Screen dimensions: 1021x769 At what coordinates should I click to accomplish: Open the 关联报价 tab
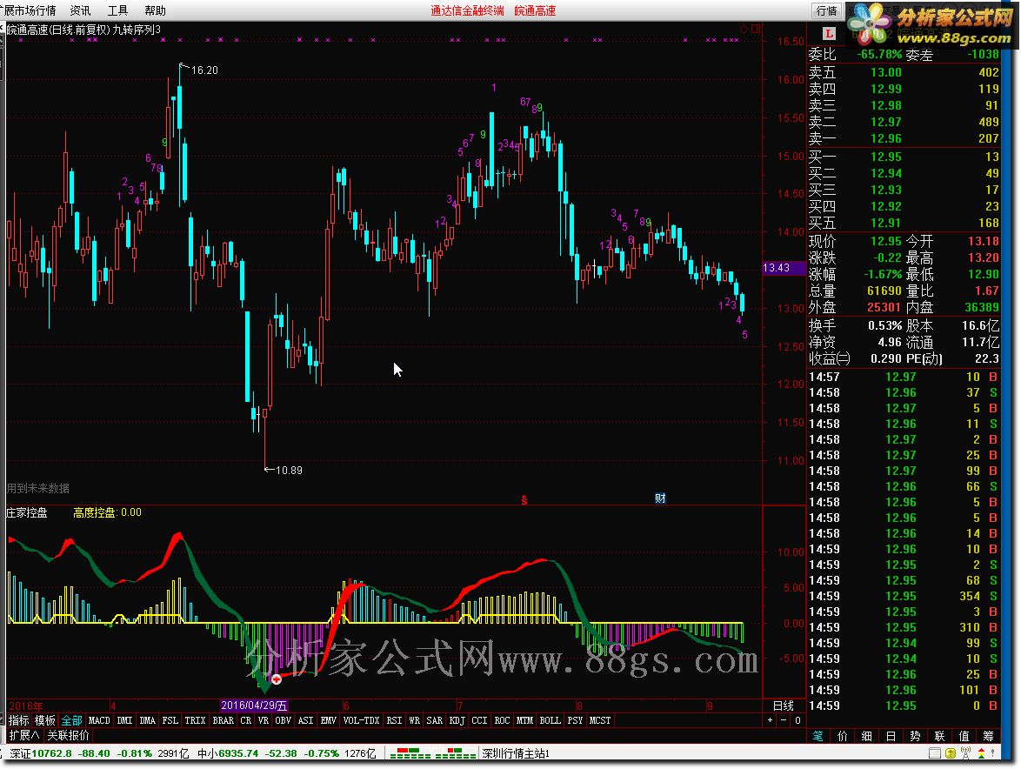click(69, 735)
